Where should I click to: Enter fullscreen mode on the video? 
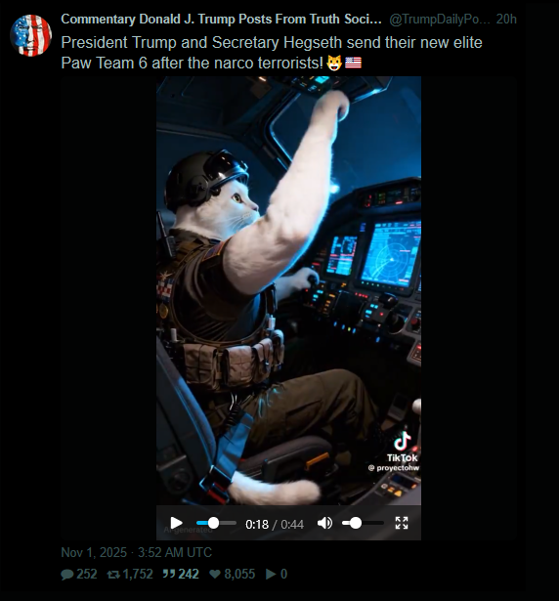point(402,523)
